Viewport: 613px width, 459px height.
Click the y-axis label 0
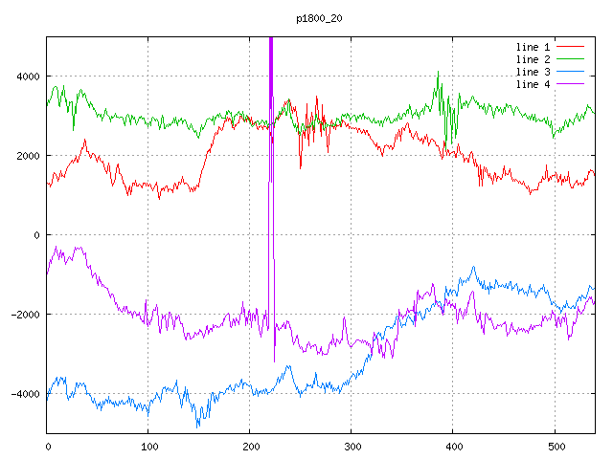(36, 235)
